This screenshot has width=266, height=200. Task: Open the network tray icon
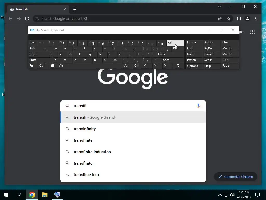coord(226,195)
